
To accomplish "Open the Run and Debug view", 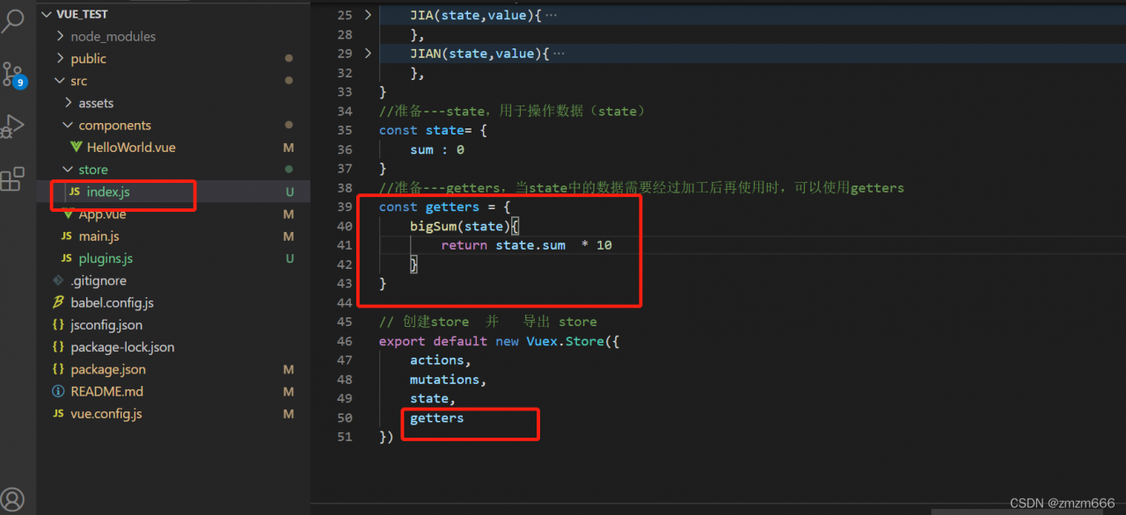I will [13, 126].
